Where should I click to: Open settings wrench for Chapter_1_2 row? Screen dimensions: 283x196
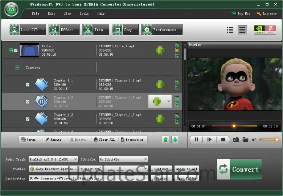click(x=177, y=99)
